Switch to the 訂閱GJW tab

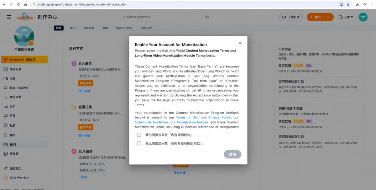pos(146,28)
